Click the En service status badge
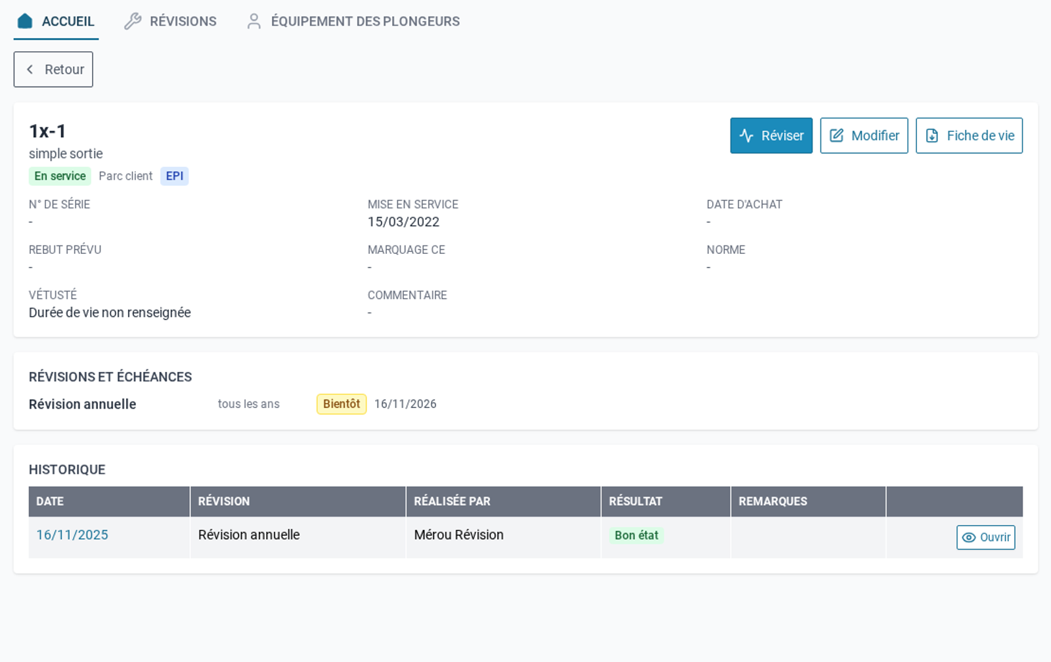 pyautogui.click(x=60, y=176)
